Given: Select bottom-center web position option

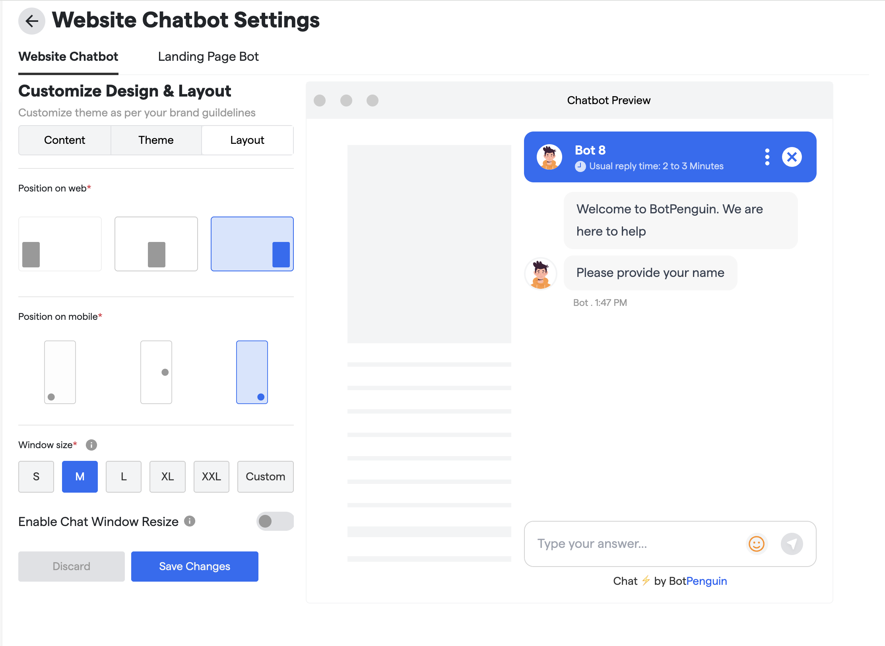Looking at the screenshot, I should (156, 244).
